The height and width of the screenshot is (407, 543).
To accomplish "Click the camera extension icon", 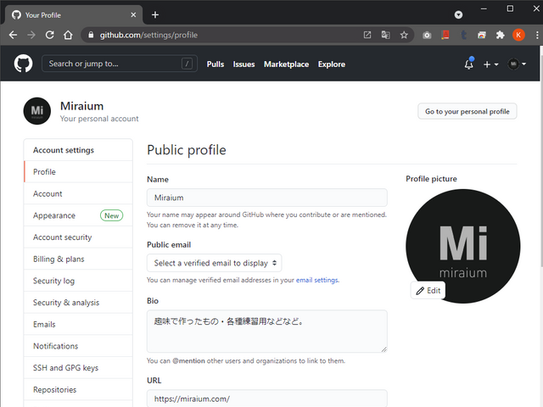I will pyautogui.click(x=427, y=35).
